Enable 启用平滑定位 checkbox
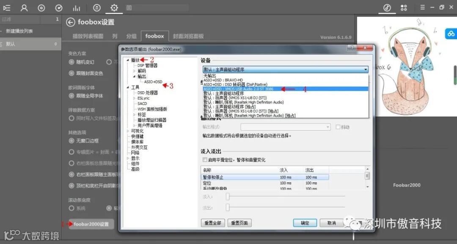 click(205, 160)
